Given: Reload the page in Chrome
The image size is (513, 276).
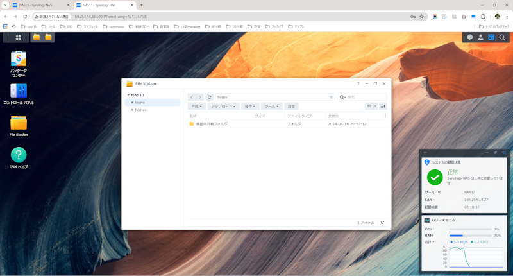Looking at the screenshot, I should (x=25, y=17).
